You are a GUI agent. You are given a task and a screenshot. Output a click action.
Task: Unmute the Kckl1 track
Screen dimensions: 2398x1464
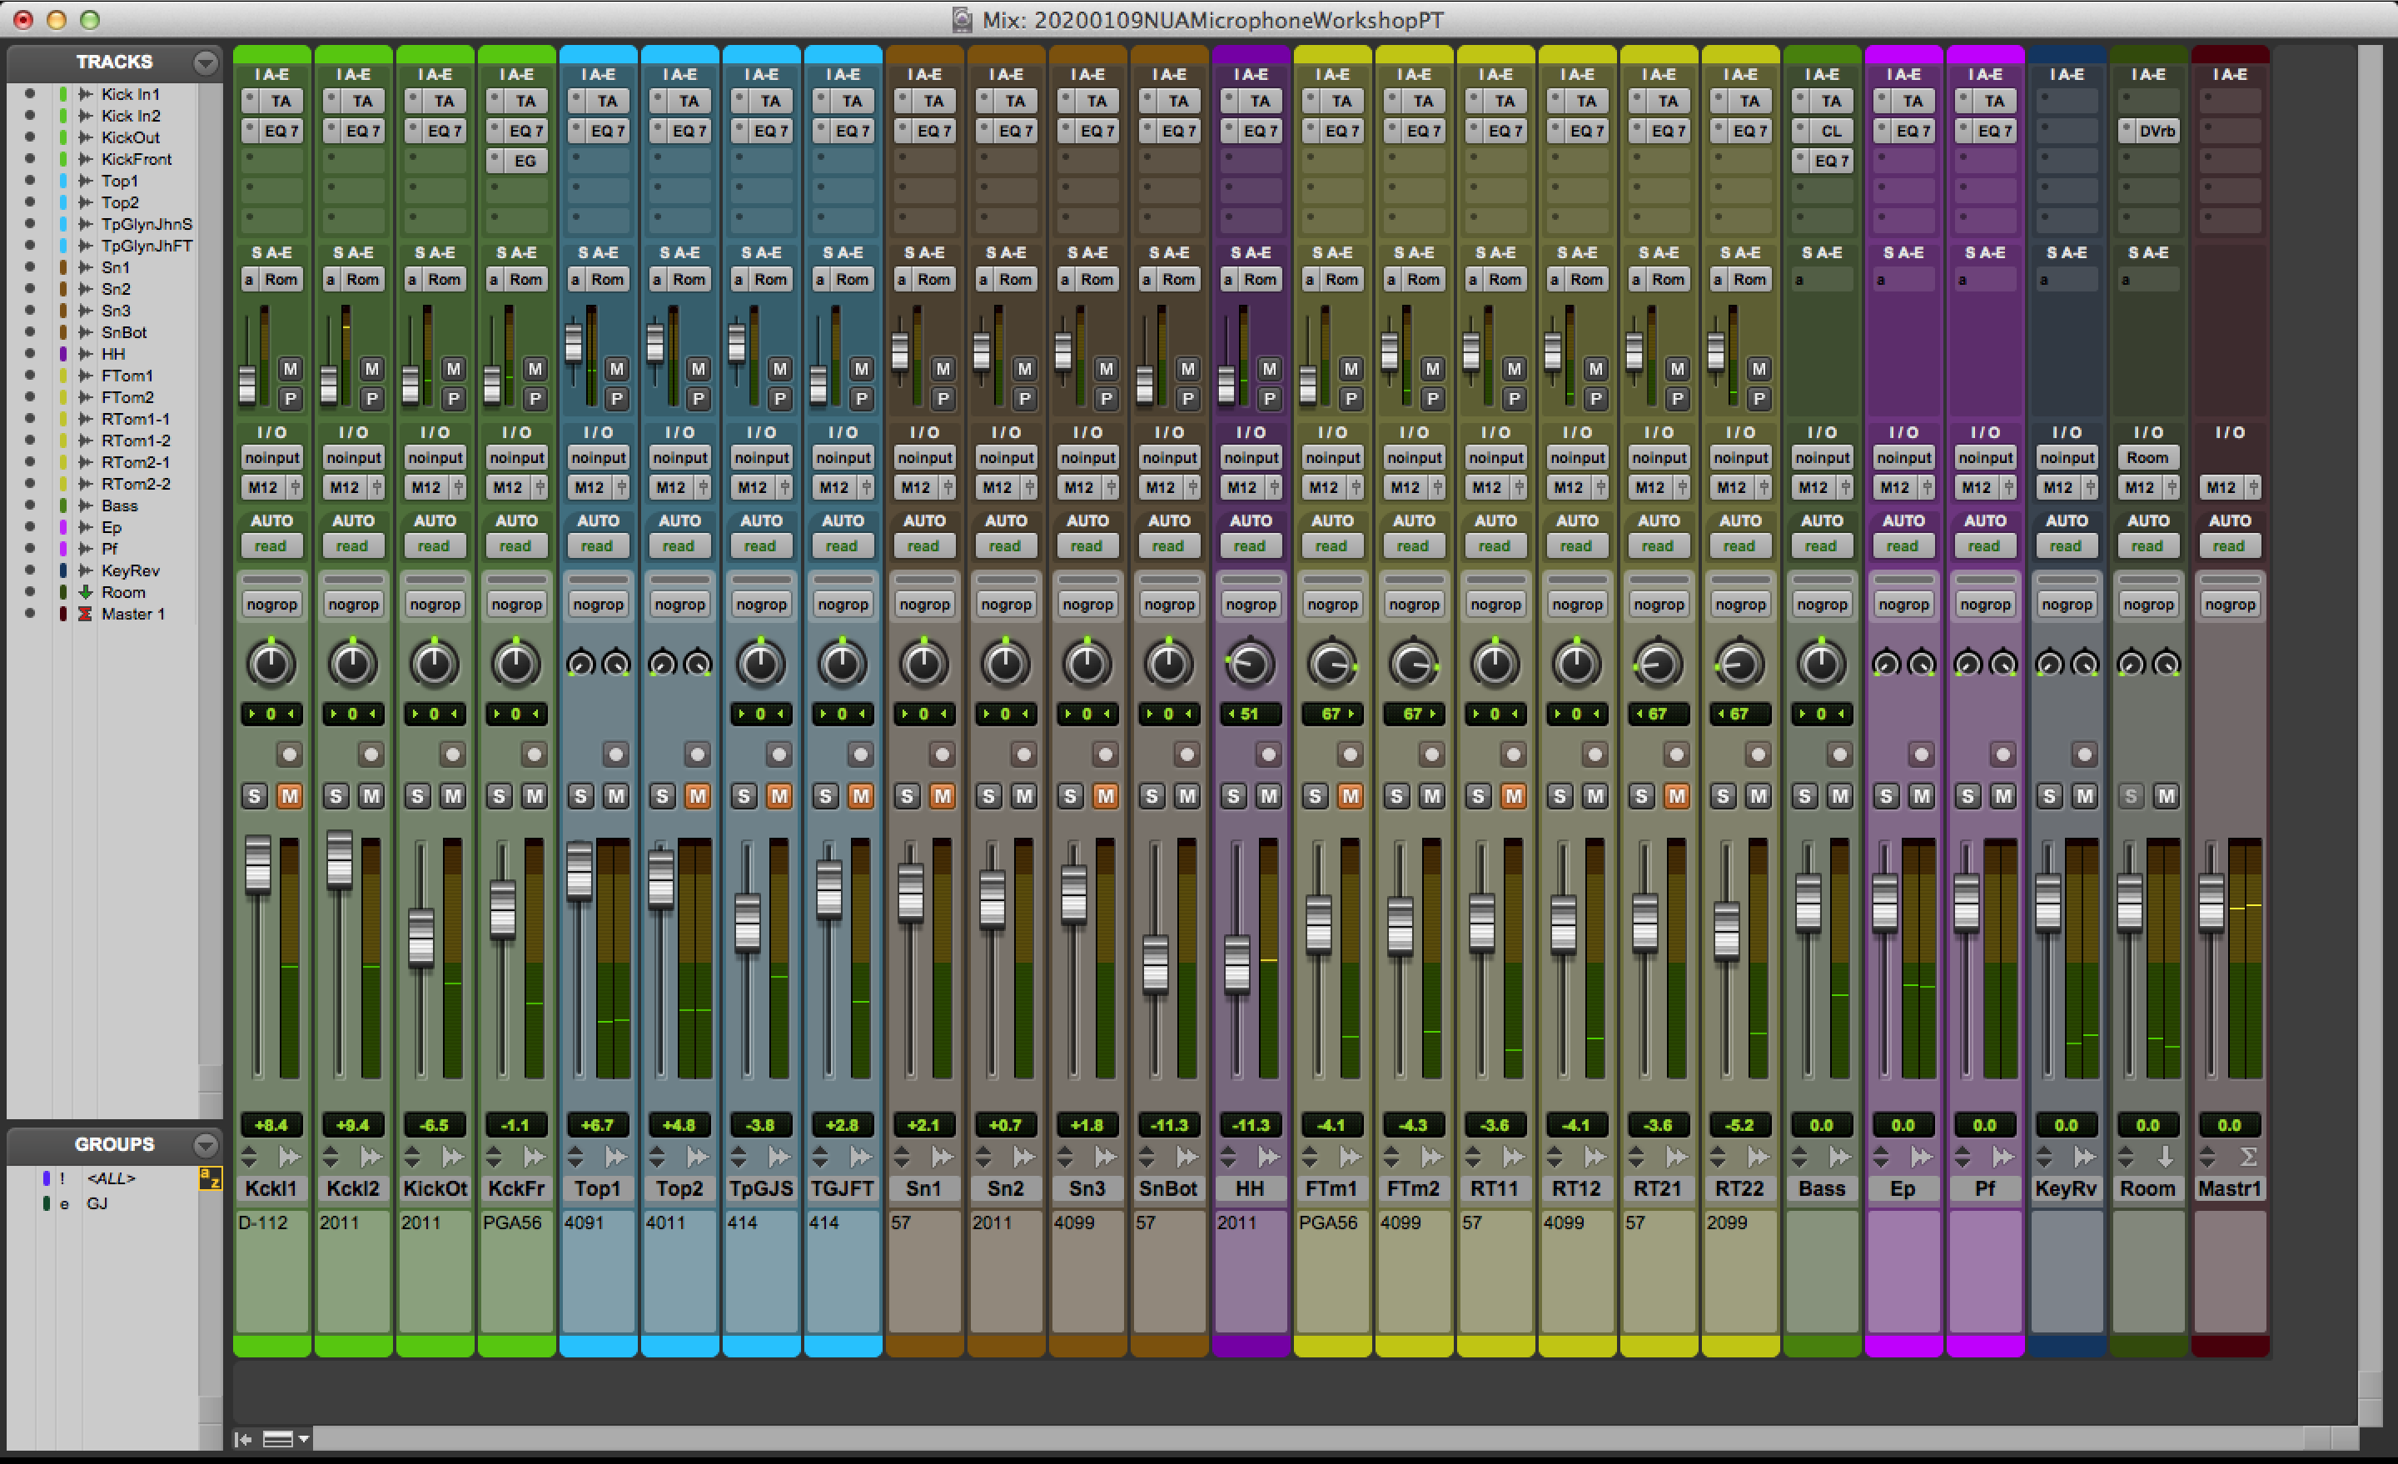[x=289, y=796]
